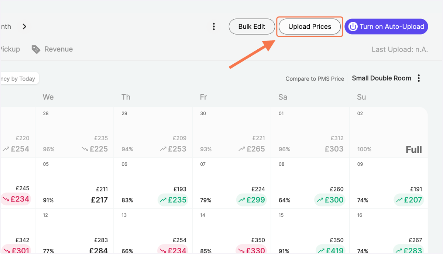Image resolution: width=443 pixels, height=254 pixels.
Task: Click the green £300 price on day 08
Action: pos(330,200)
